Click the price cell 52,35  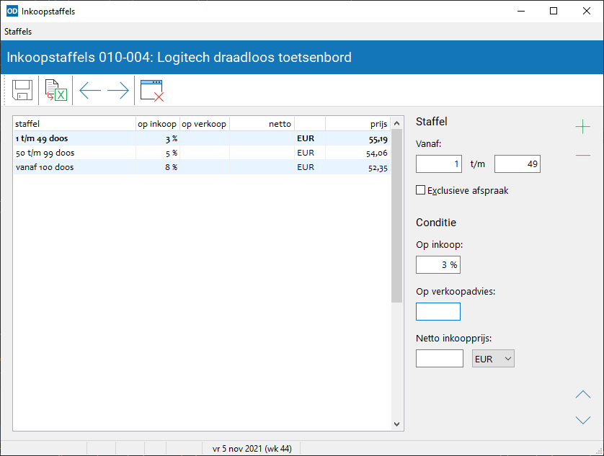click(x=357, y=167)
